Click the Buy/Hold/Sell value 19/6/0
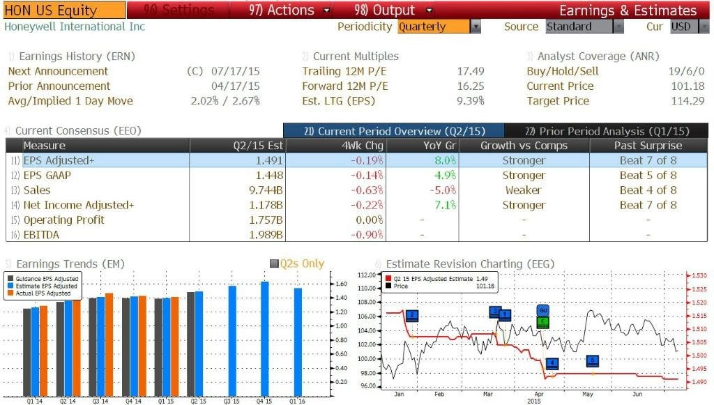The height and width of the screenshot is (405, 714). point(687,71)
